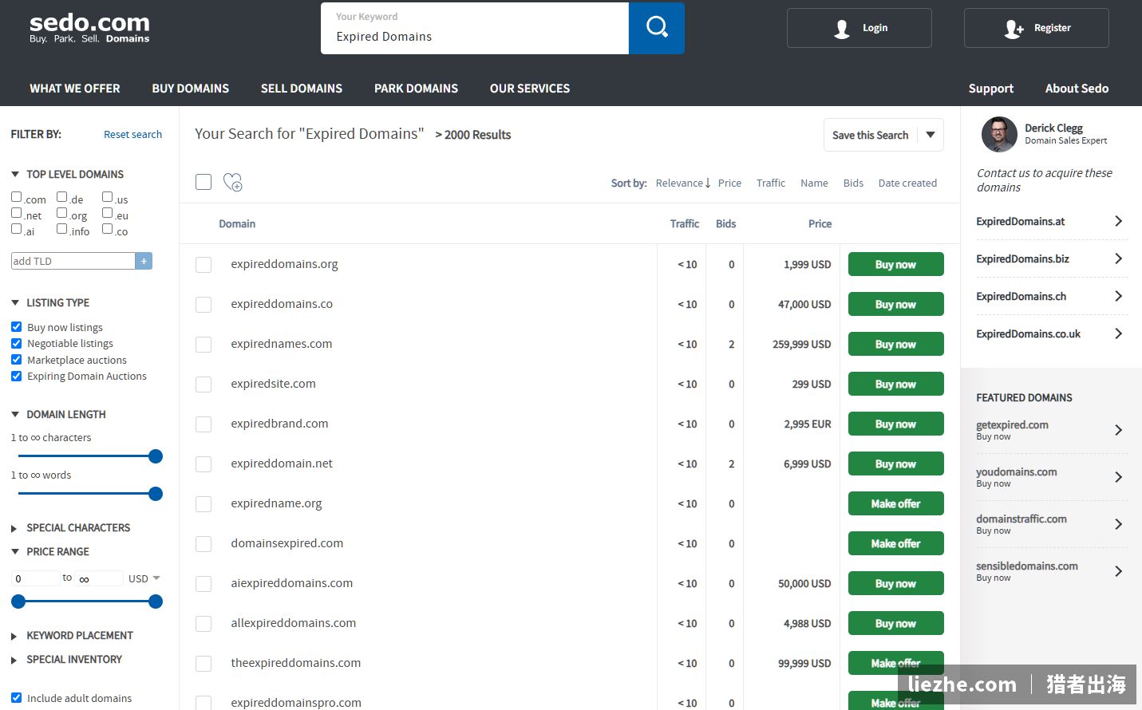The image size is (1142, 710).
Task: Open the USD currency dropdown
Action: (x=144, y=578)
